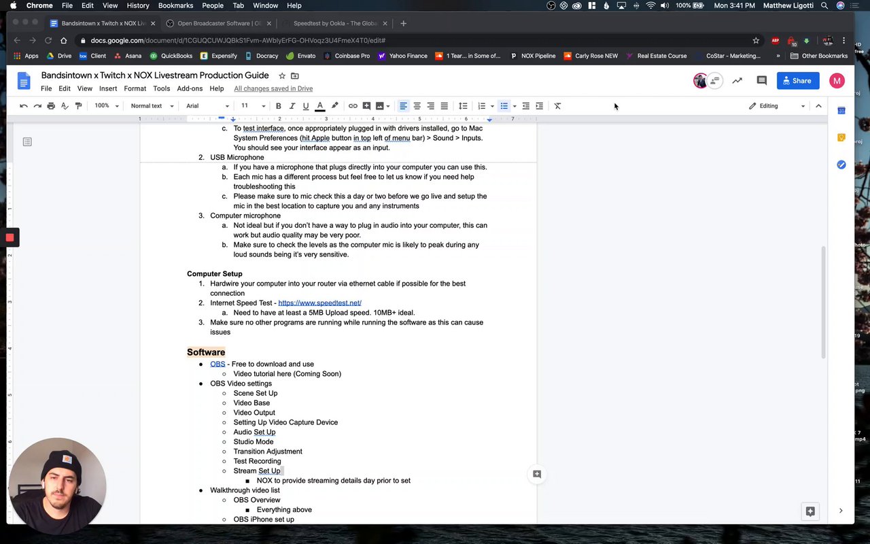Open the Editing mode dropdown
Image resolution: width=870 pixels, height=544 pixels.
click(x=776, y=106)
